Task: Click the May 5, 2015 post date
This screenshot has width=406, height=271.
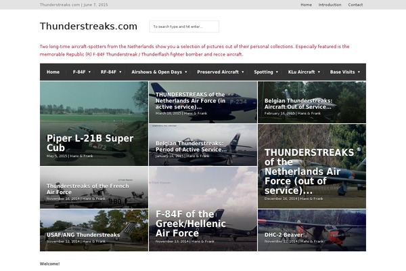Action: 57,156
